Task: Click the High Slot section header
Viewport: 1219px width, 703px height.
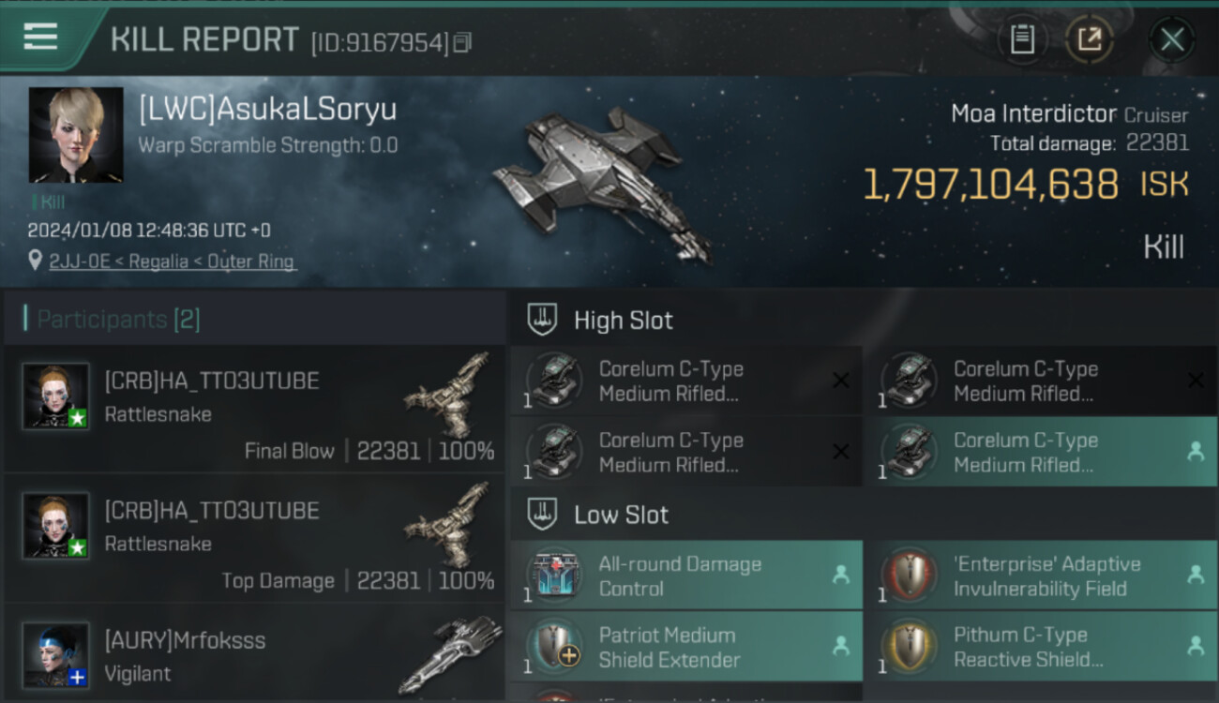Action: [x=623, y=321]
